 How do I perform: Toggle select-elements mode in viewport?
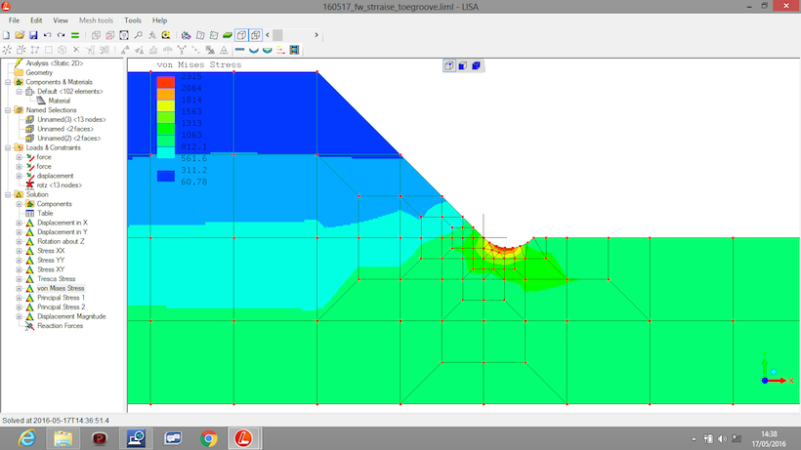click(x=477, y=65)
